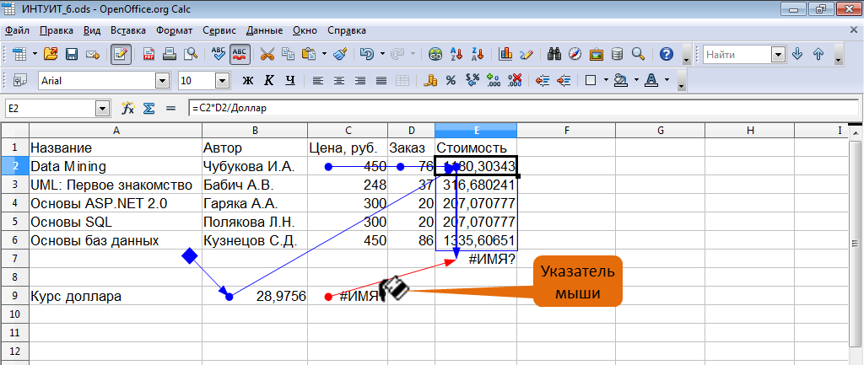Open the Name Box E2 dropdown
The width and height of the screenshot is (864, 365).
[x=102, y=109]
